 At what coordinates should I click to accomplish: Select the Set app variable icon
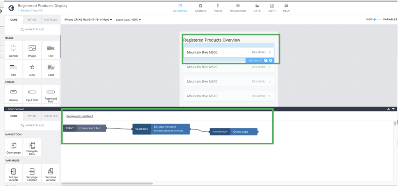pyautogui.click(x=13, y=171)
